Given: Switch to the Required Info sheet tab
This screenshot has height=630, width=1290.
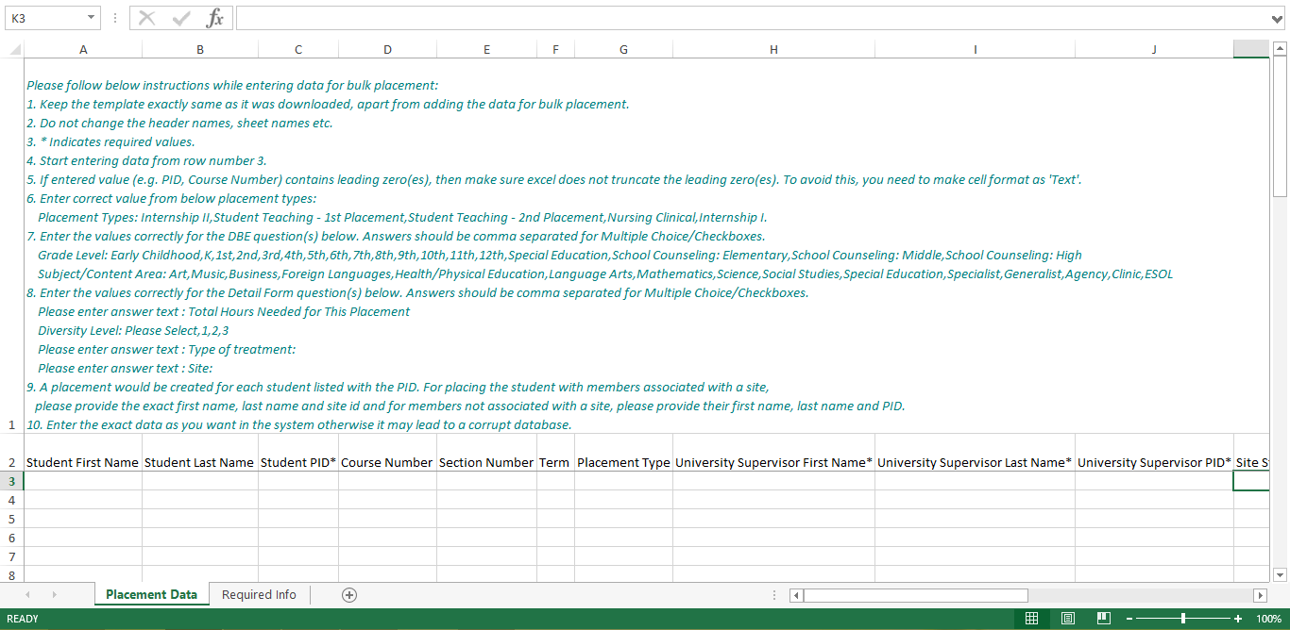Looking at the screenshot, I should 259,594.
